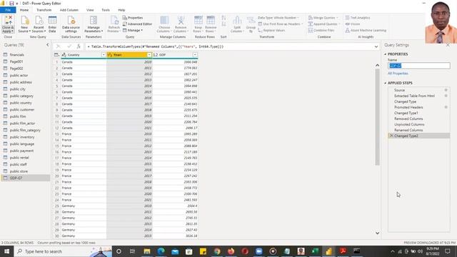The width and height of the screenshot is (457, 257).
Task: Open query Properties in the ribbon
Action: pyautogui.click(x=133, y=18)
